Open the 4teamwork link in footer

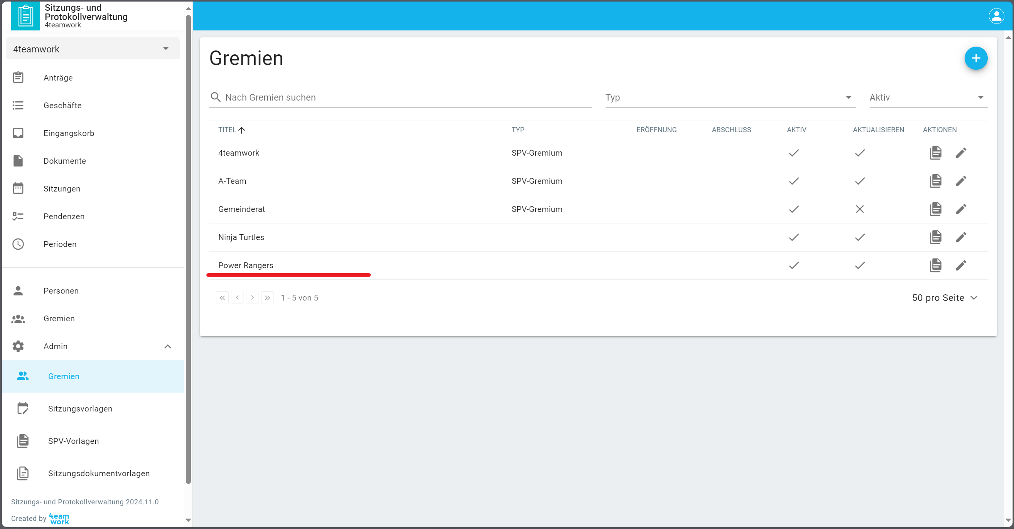[x=59, y=518]
